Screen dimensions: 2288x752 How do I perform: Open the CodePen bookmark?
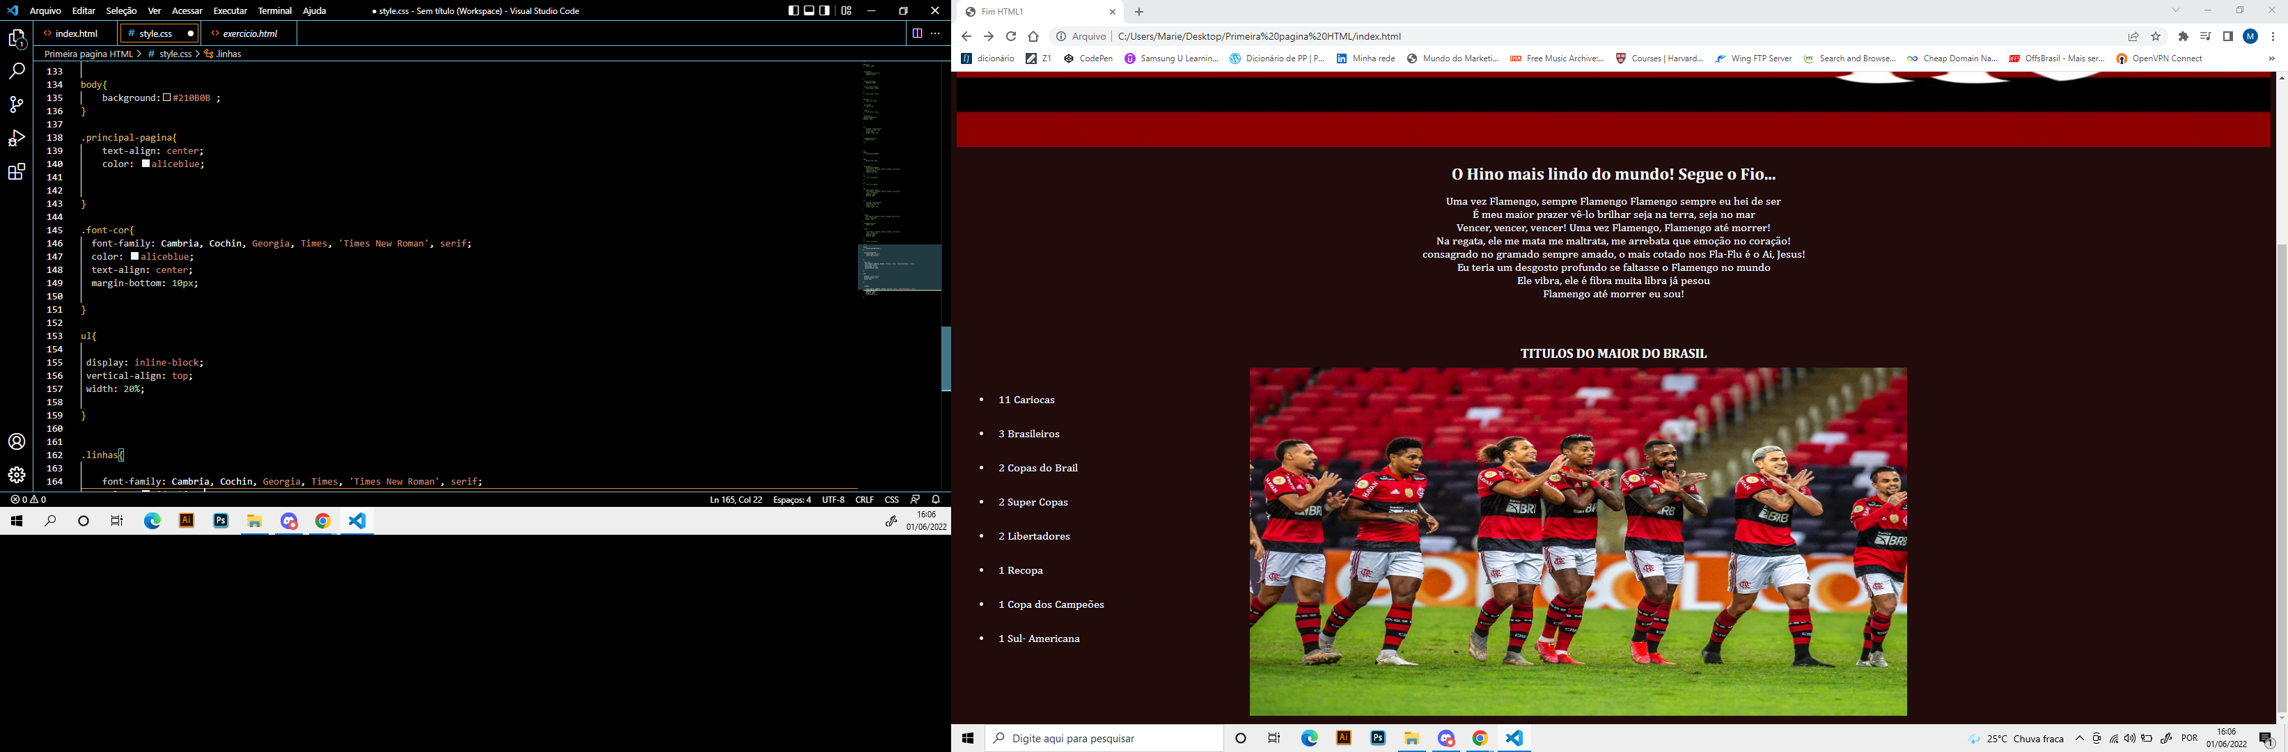tap(1088, 58)
